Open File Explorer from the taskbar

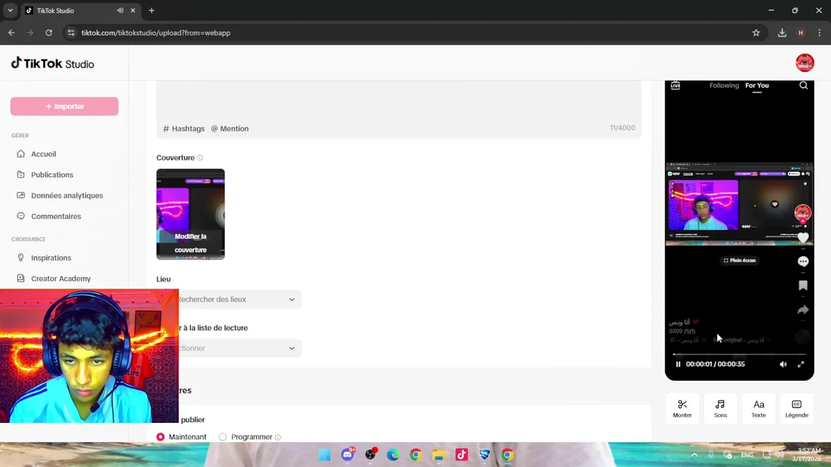coord(438,455)
